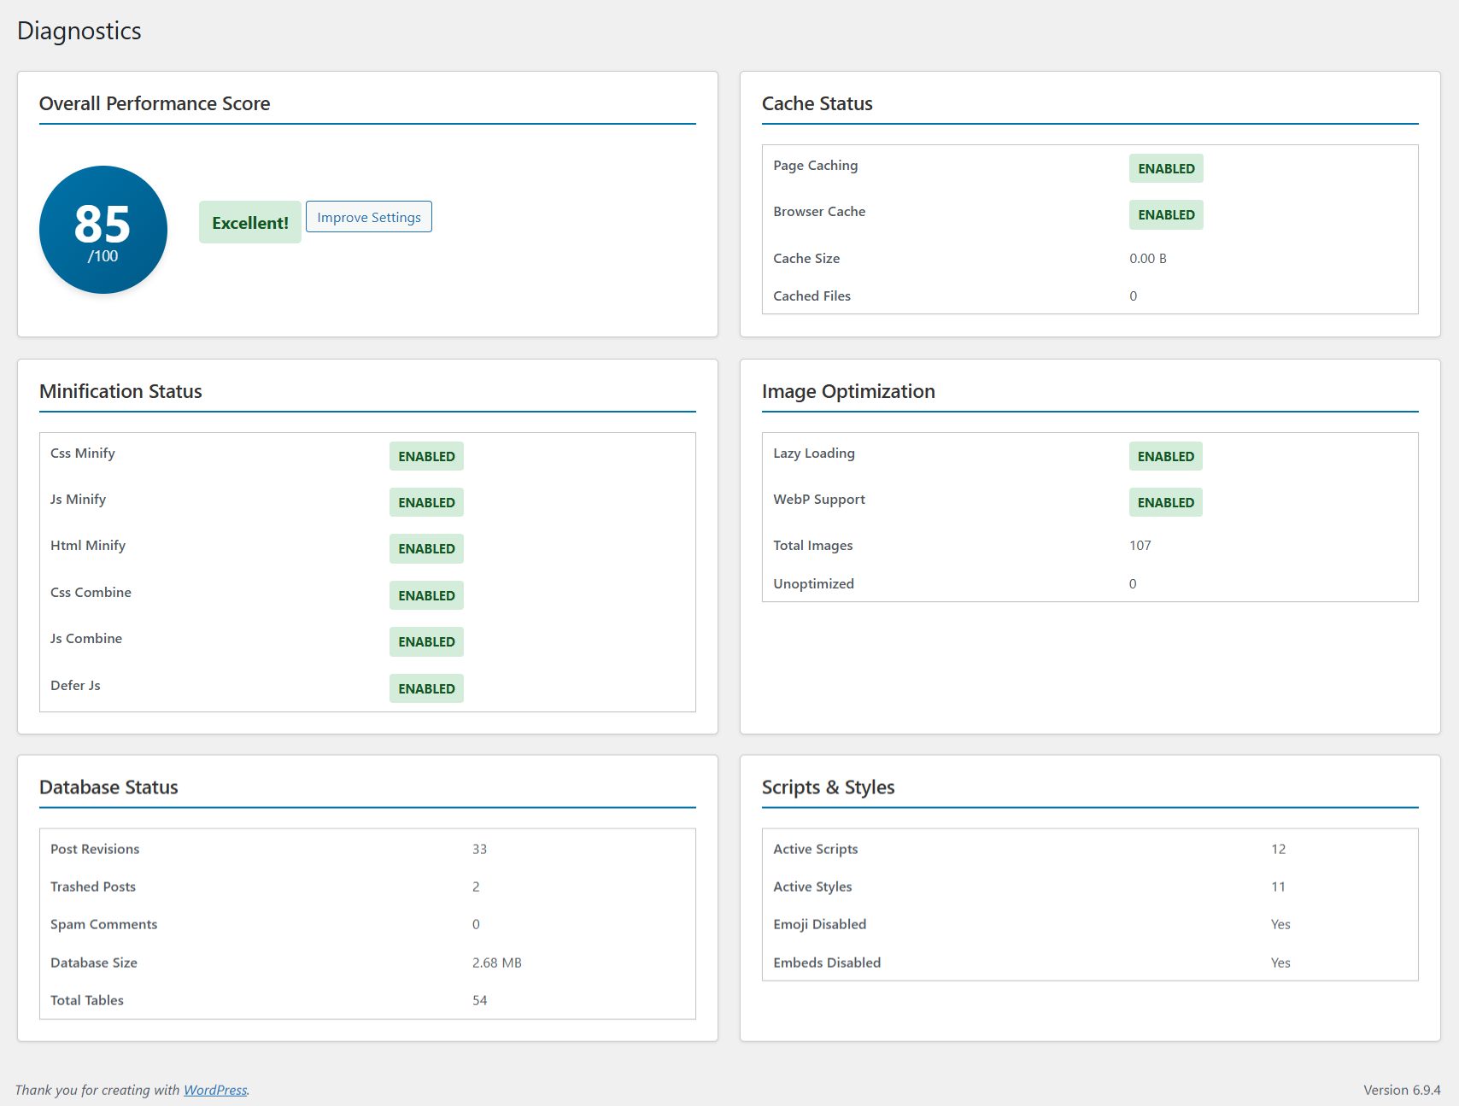Click the Active Scripts count of 12

1279,849
